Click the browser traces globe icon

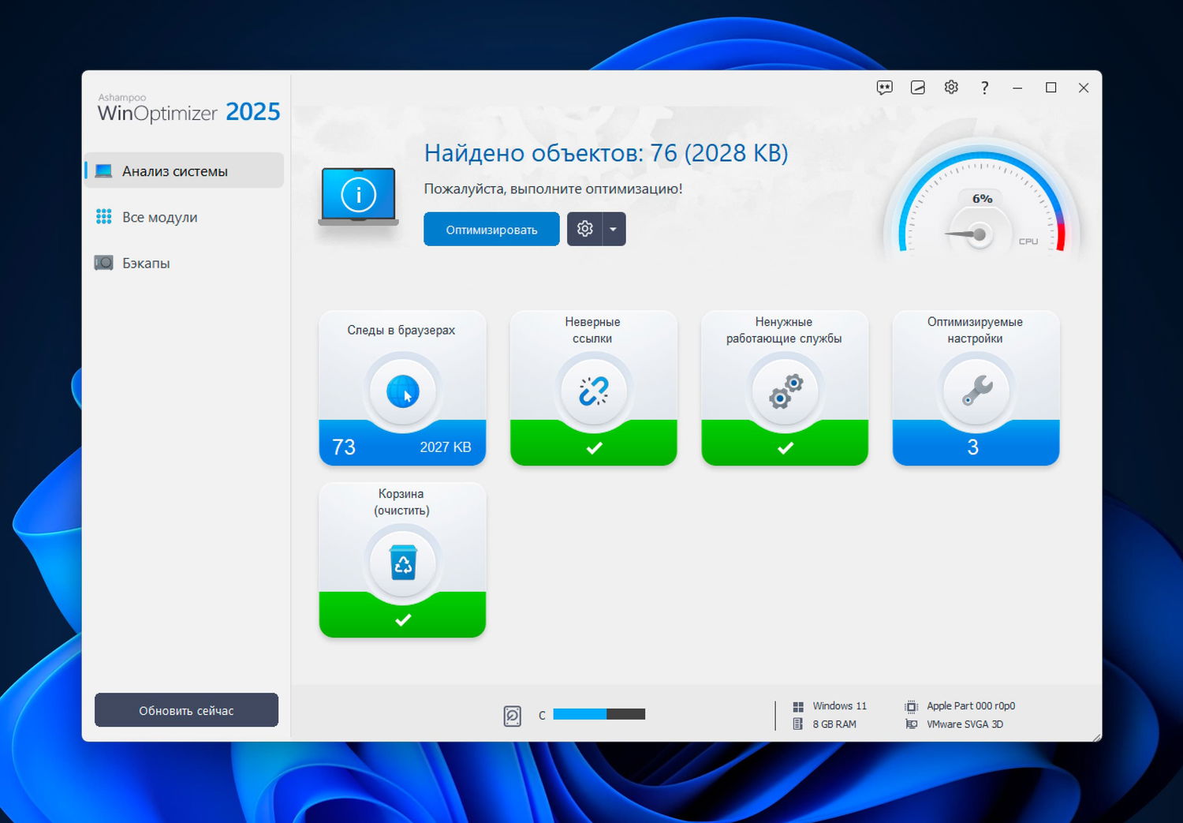(x=402, y=391)
